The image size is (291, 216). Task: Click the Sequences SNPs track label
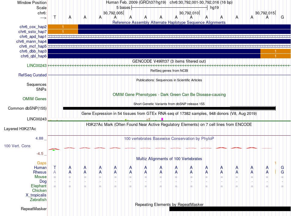tap(36, 87)
